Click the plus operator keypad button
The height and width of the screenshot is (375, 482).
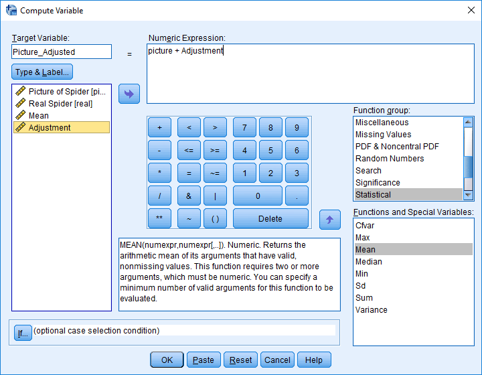click(159, 128)
